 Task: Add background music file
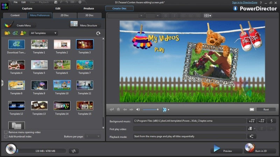click(252, 121)
